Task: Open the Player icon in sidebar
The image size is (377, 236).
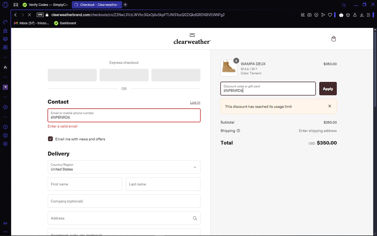Action: click(x=5, y=107)
